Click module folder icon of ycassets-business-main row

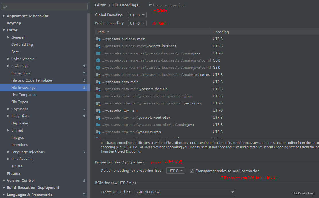click(x=98, y=39)
